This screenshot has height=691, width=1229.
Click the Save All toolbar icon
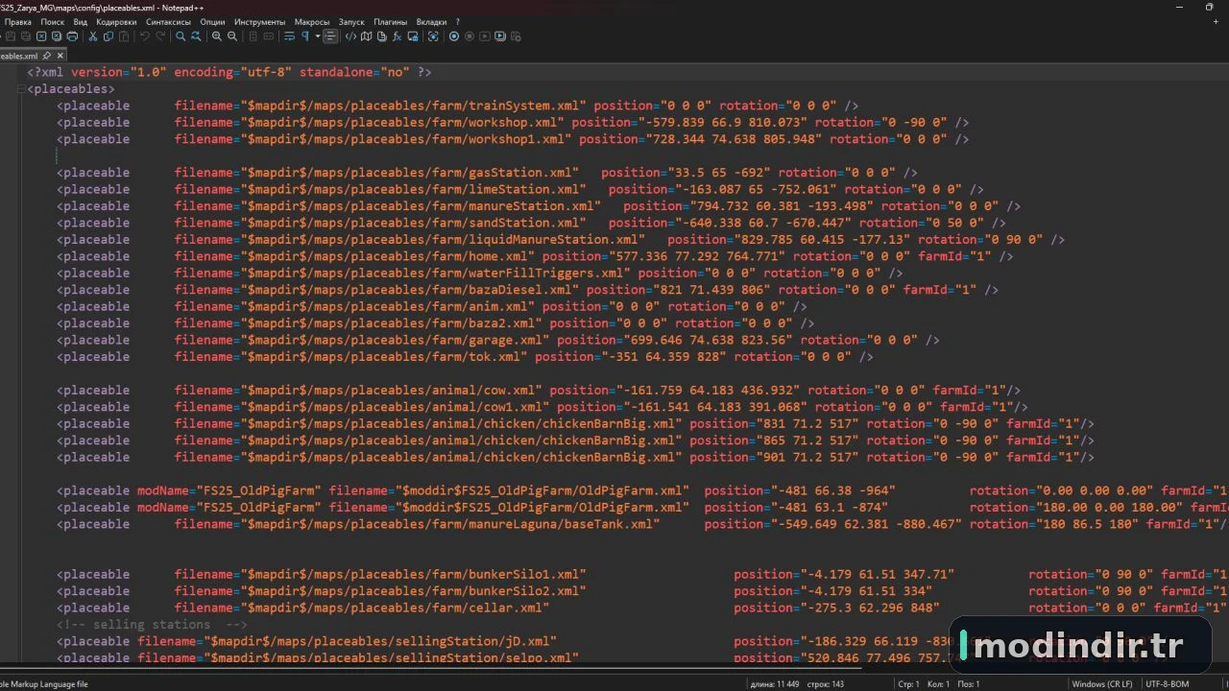tap(26, 36)
